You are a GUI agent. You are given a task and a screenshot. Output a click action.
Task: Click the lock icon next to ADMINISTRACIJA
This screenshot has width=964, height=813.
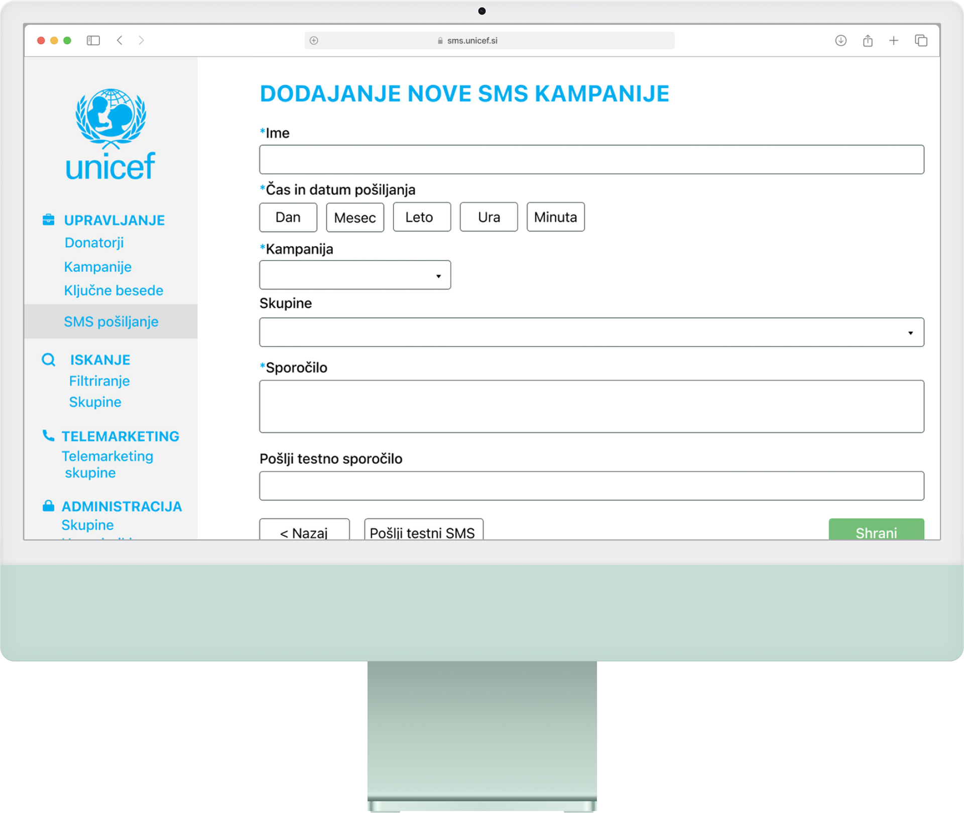pos(49,506)
